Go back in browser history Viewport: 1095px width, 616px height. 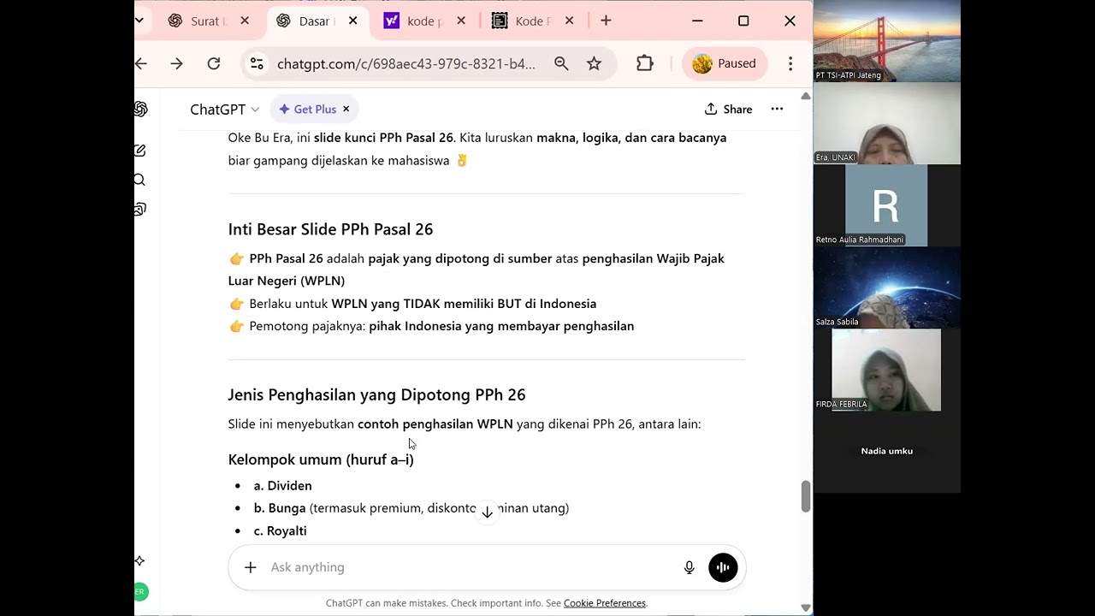pos(141,63)
